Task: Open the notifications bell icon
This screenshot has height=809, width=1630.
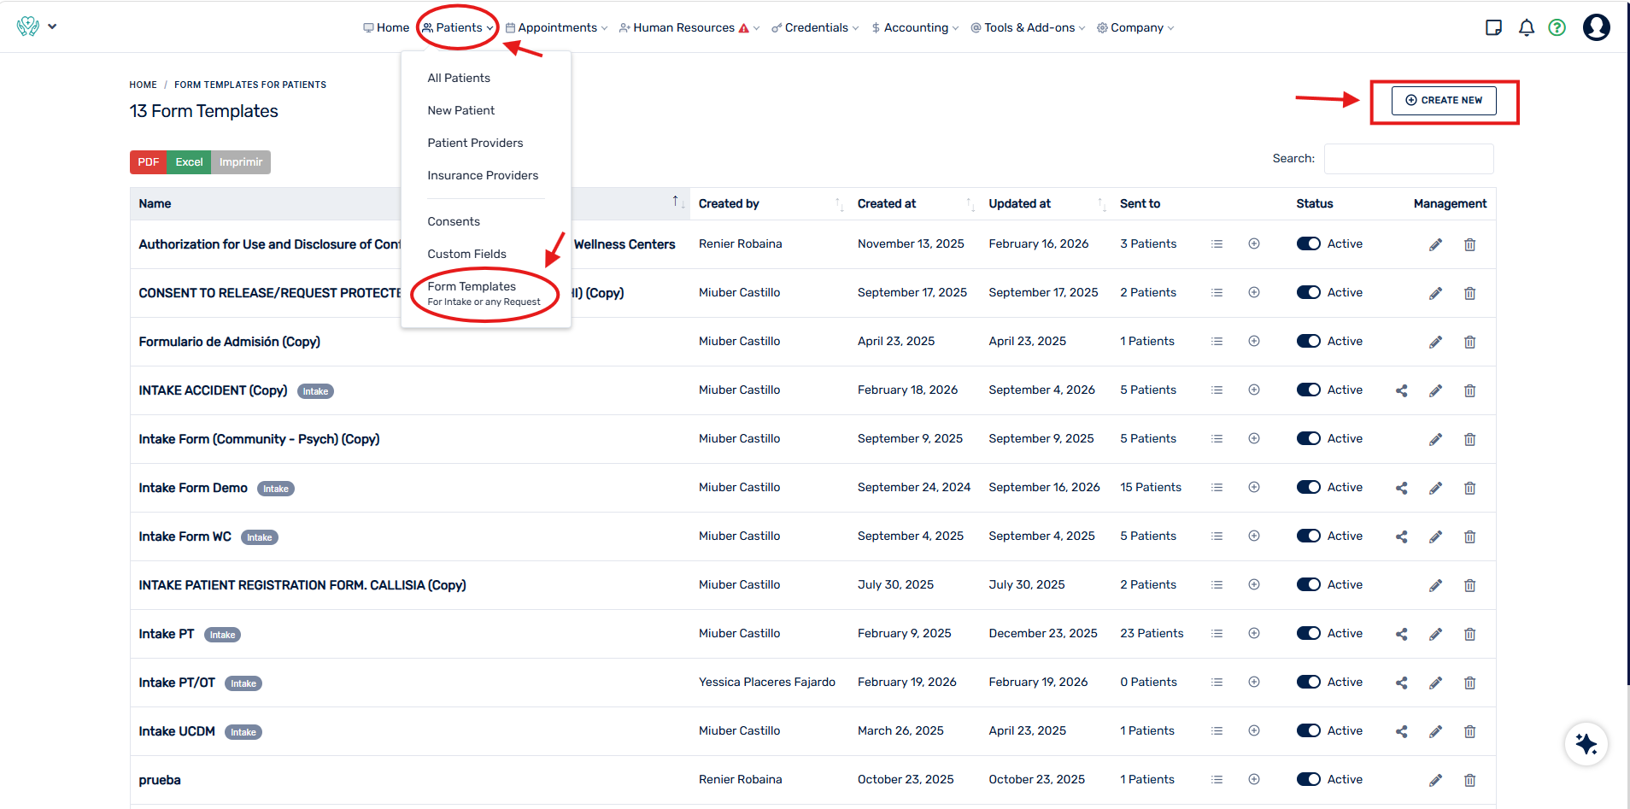Action: pos(1527,27)
